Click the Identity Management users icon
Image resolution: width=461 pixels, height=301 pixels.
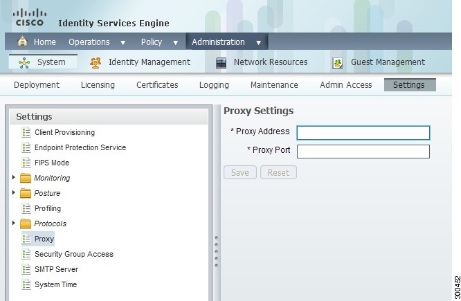[96, 62]
